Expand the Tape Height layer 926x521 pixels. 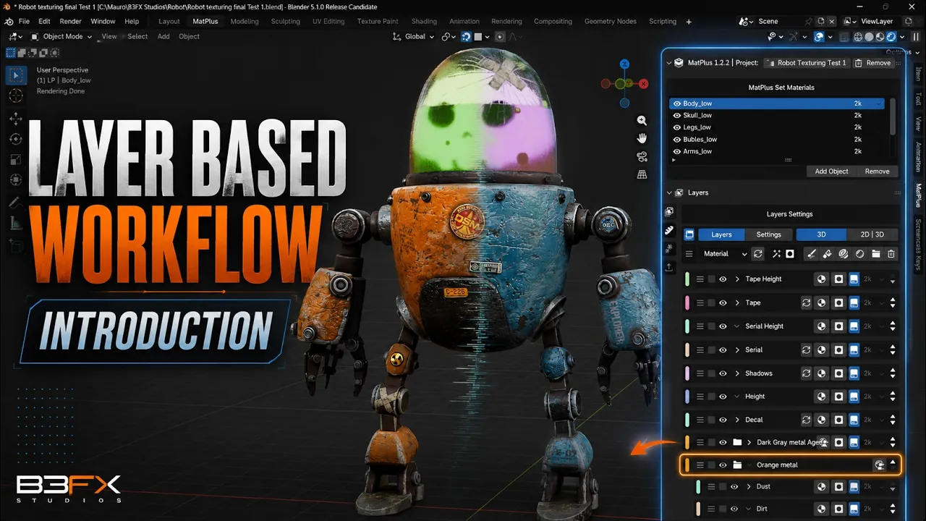pyautogui.click(x=737, y=279)
